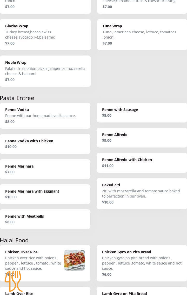This screenshot has height=295, width=187.
Task: Open the Chicken Over Rice food thumbnail
Action: coord(75,260)
